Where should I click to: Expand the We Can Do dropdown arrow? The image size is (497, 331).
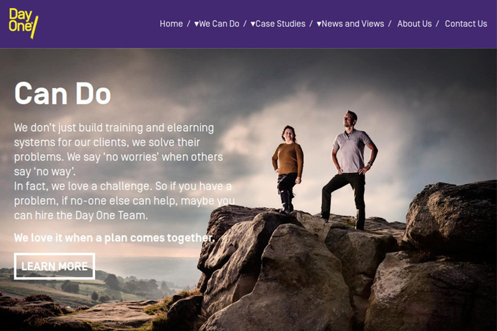[x=196, y=24]
